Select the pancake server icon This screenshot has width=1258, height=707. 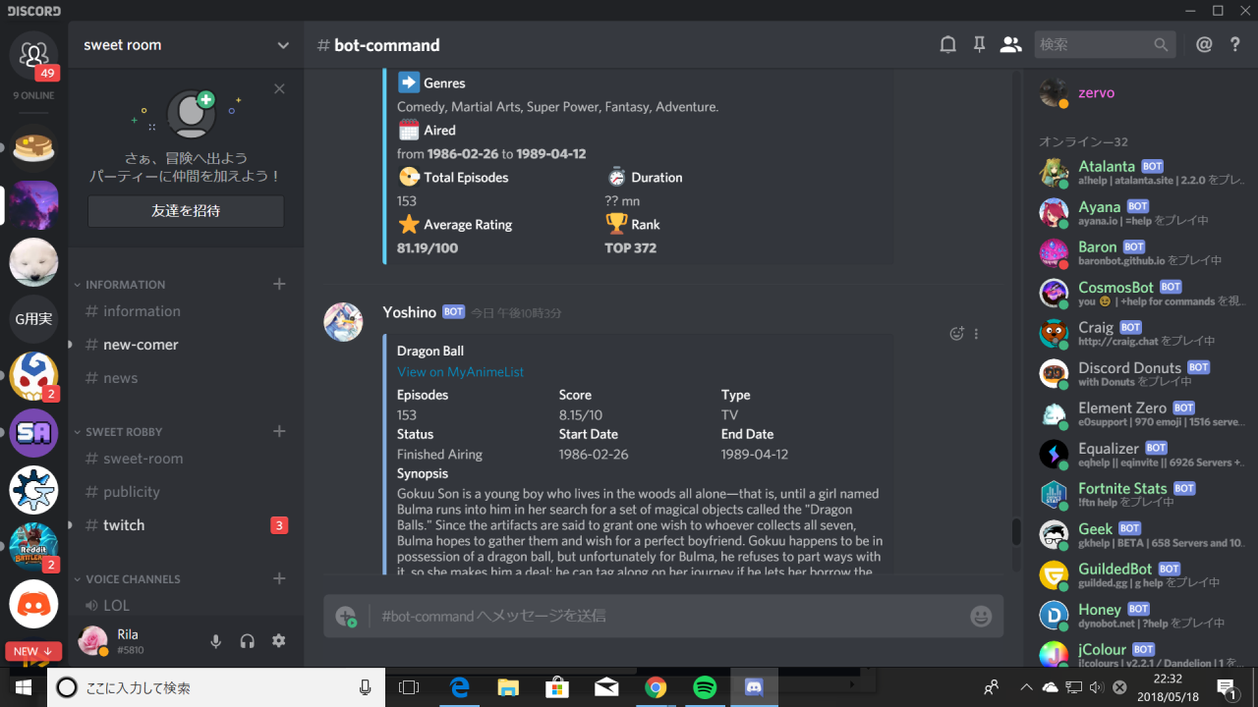[x=33, y=147]
